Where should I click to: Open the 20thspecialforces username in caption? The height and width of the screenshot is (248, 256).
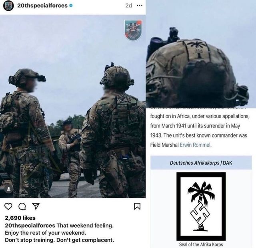(x=30, y=226)
